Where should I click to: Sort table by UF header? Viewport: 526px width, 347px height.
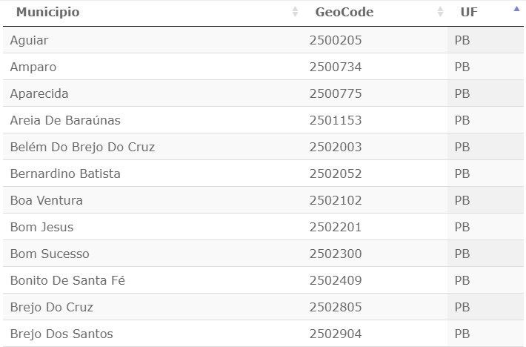pos(469,12)
